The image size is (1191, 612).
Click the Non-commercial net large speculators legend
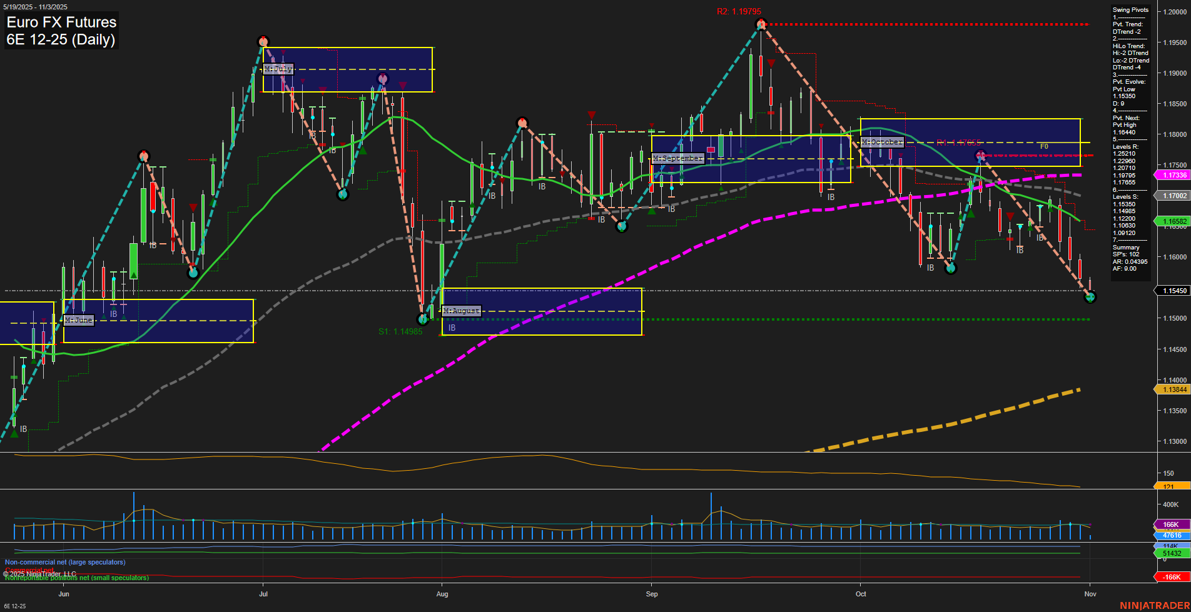pos(64,562)
